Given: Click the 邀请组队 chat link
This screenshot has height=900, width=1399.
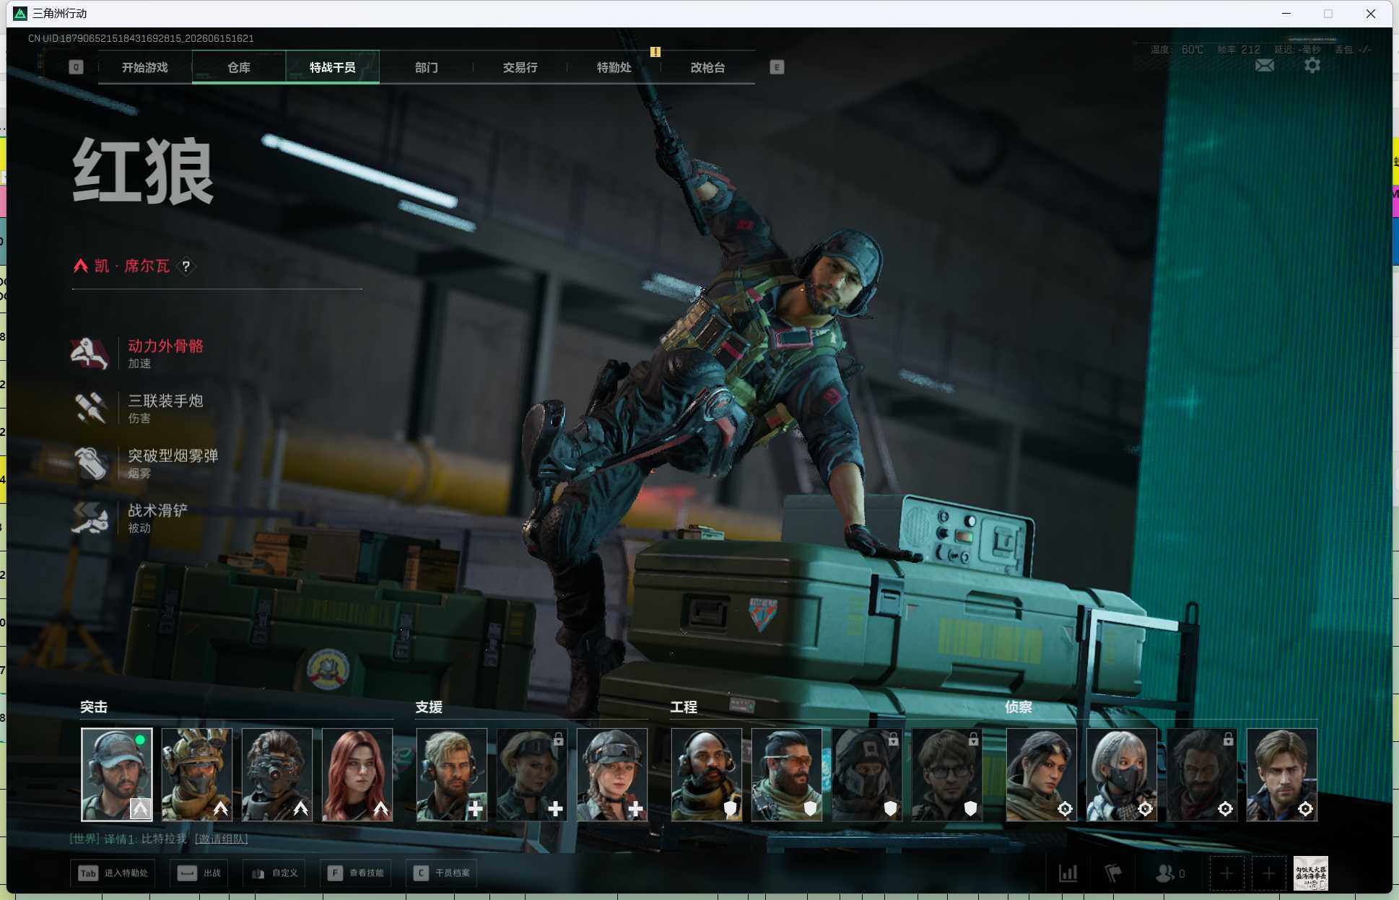Looking at the screenshot, I should point(222,839).
